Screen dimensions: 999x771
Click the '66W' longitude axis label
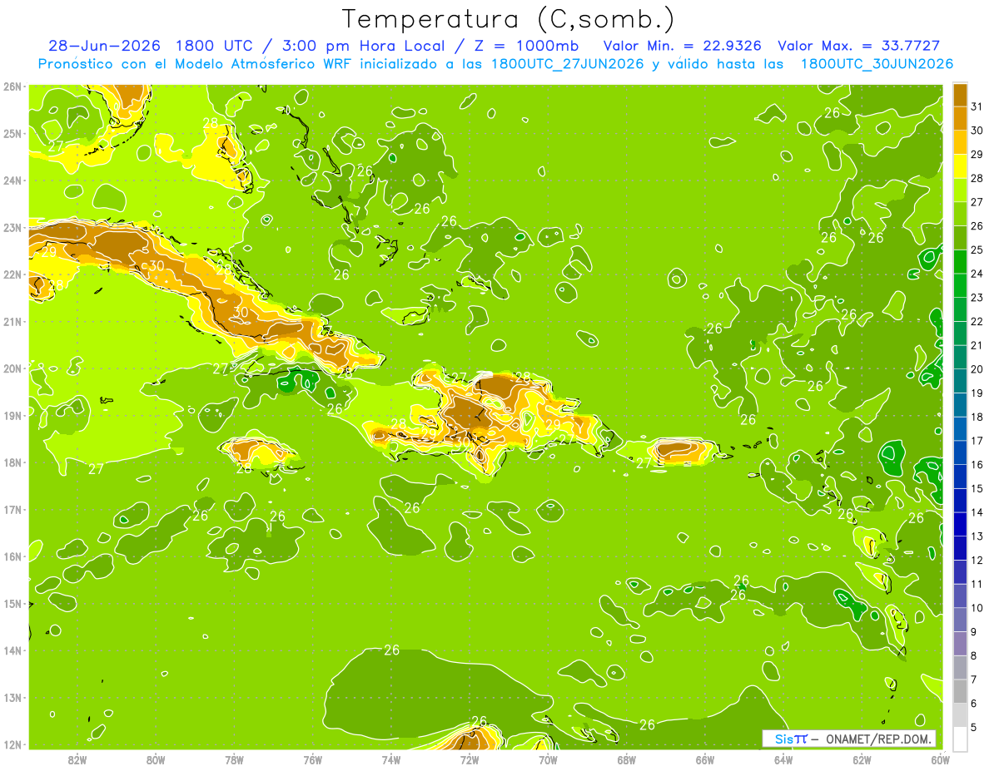coord(704,759)
